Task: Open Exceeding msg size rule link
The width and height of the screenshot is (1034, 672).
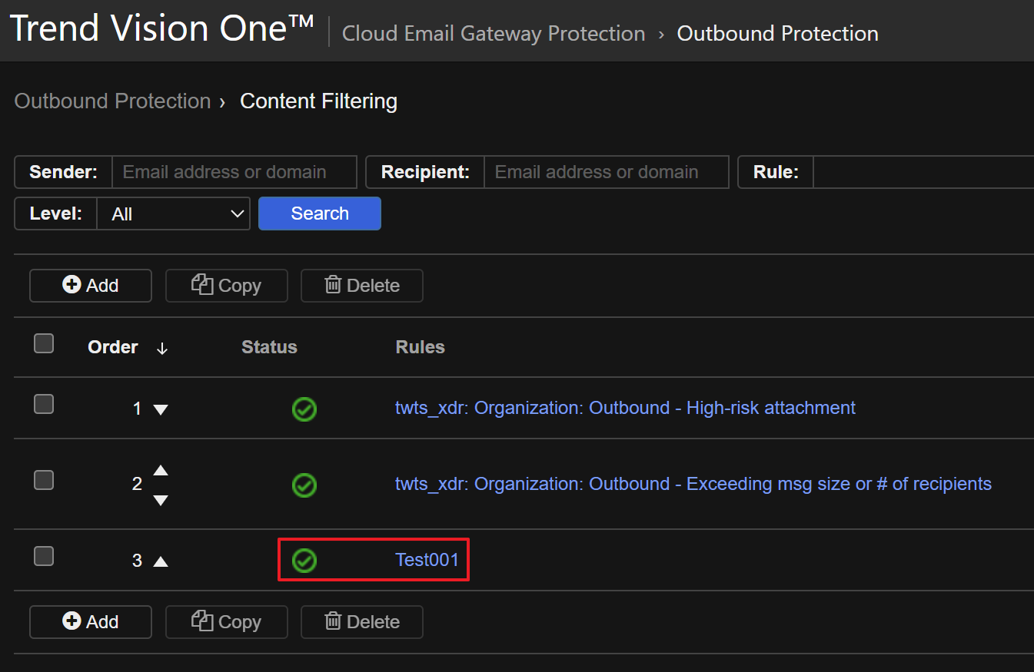Action: 693,484
